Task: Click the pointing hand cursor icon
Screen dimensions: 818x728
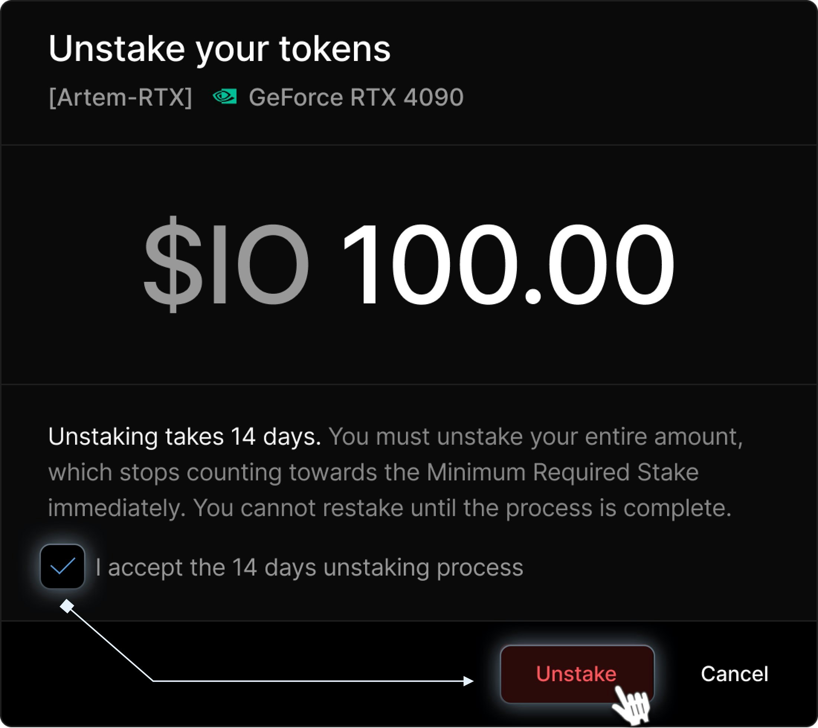Action: 631,705
